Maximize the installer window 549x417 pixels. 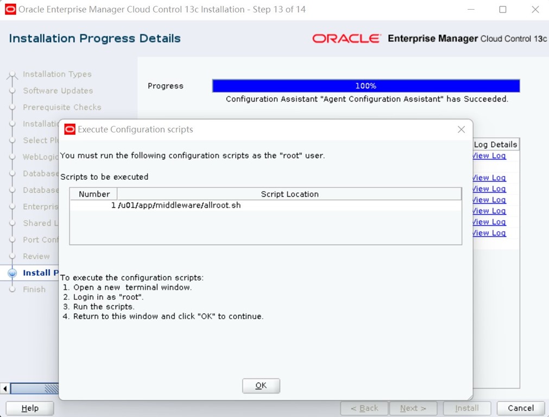[502, 9]
